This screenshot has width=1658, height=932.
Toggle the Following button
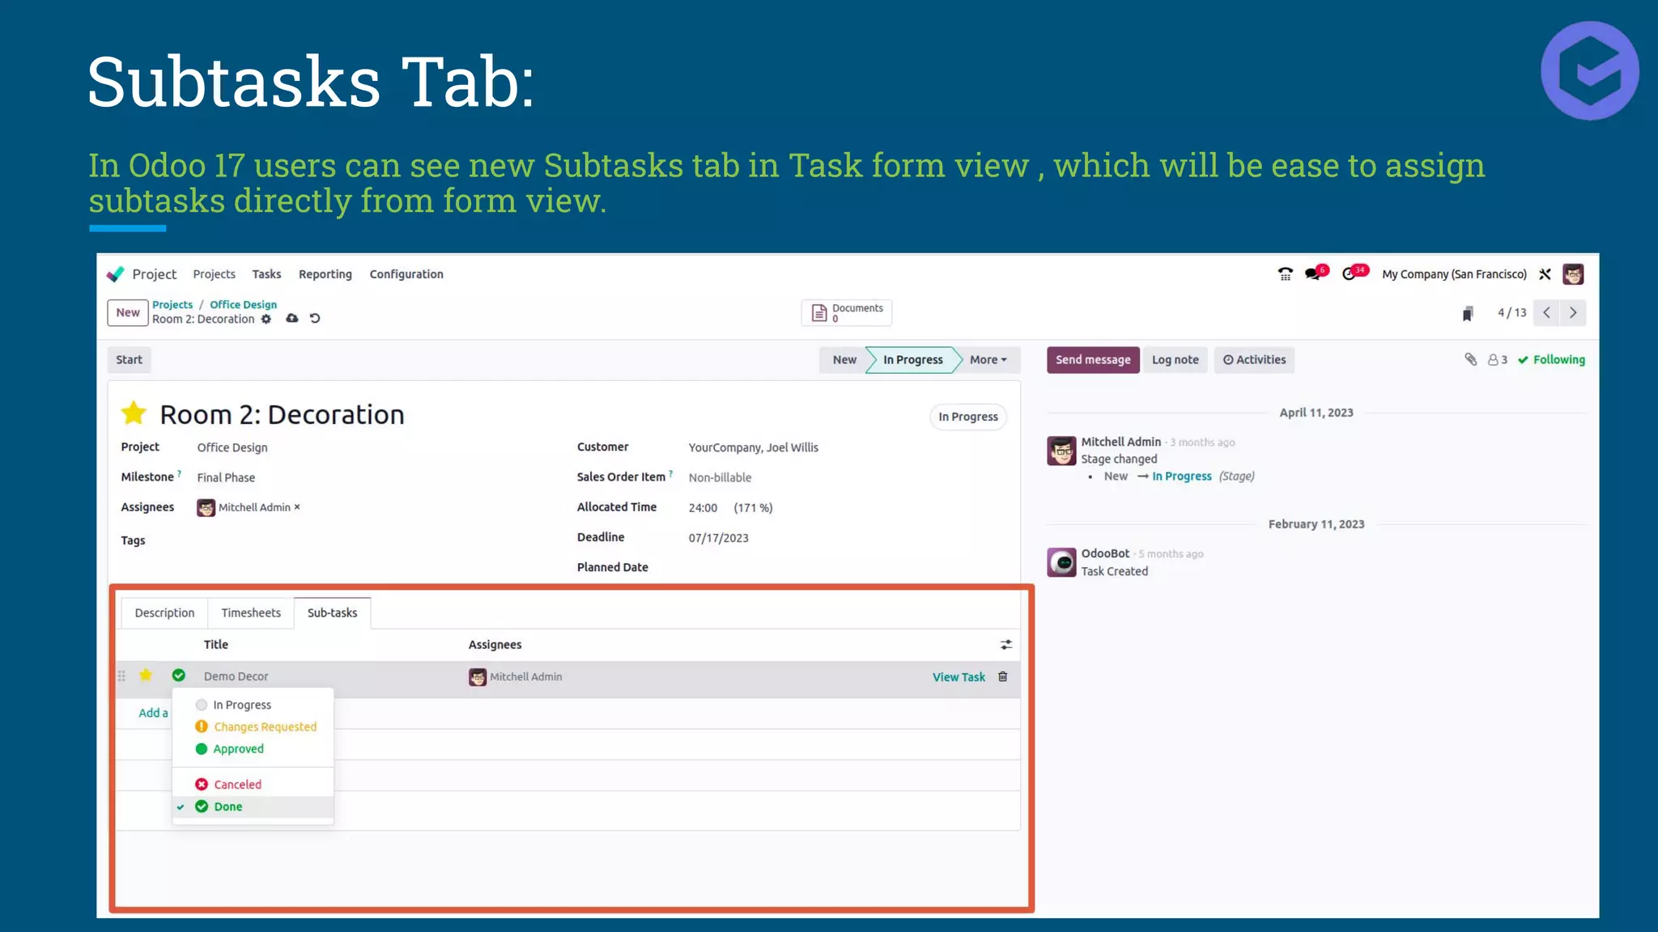[x=1551, y=360]
